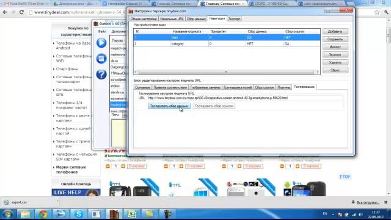Click LIVE HELP banner on webpage
Image resolution: width=391 pixels, height=220 pixels.
click(76, 193)
